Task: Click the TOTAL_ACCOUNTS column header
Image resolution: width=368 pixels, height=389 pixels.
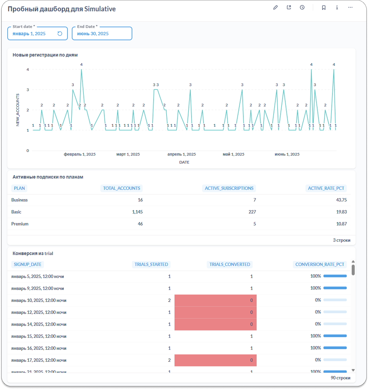Action: coord(121,188)
